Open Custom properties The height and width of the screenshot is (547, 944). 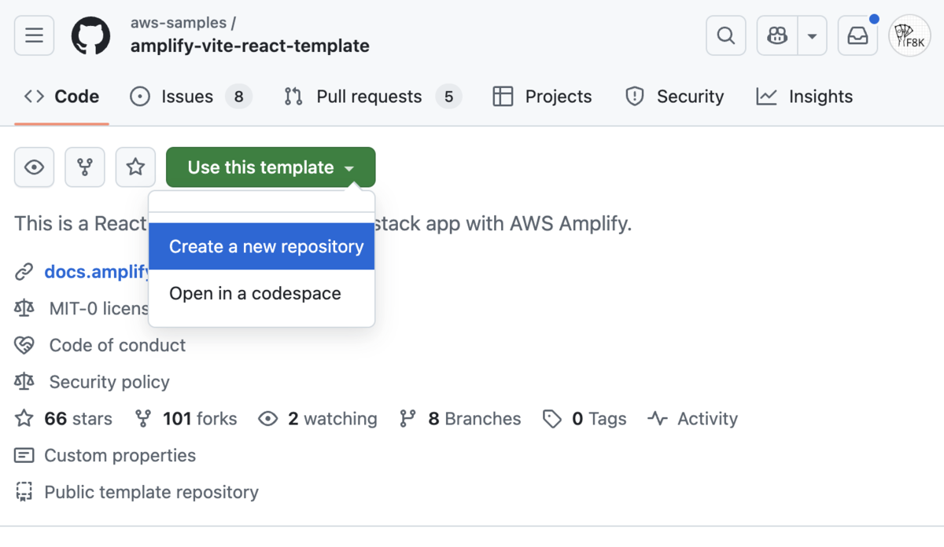pos(120,456)
